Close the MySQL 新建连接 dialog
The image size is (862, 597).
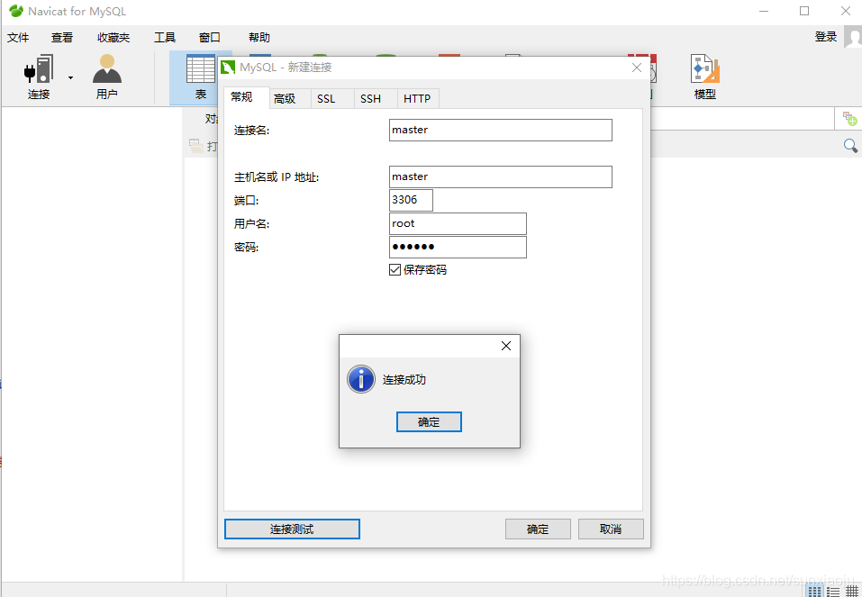tap(637, 68)
